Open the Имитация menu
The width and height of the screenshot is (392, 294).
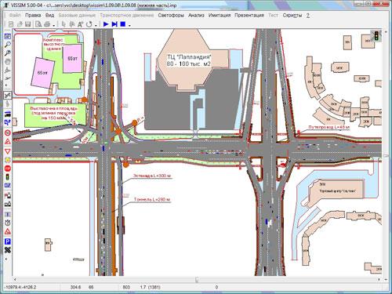pos(220,15)
